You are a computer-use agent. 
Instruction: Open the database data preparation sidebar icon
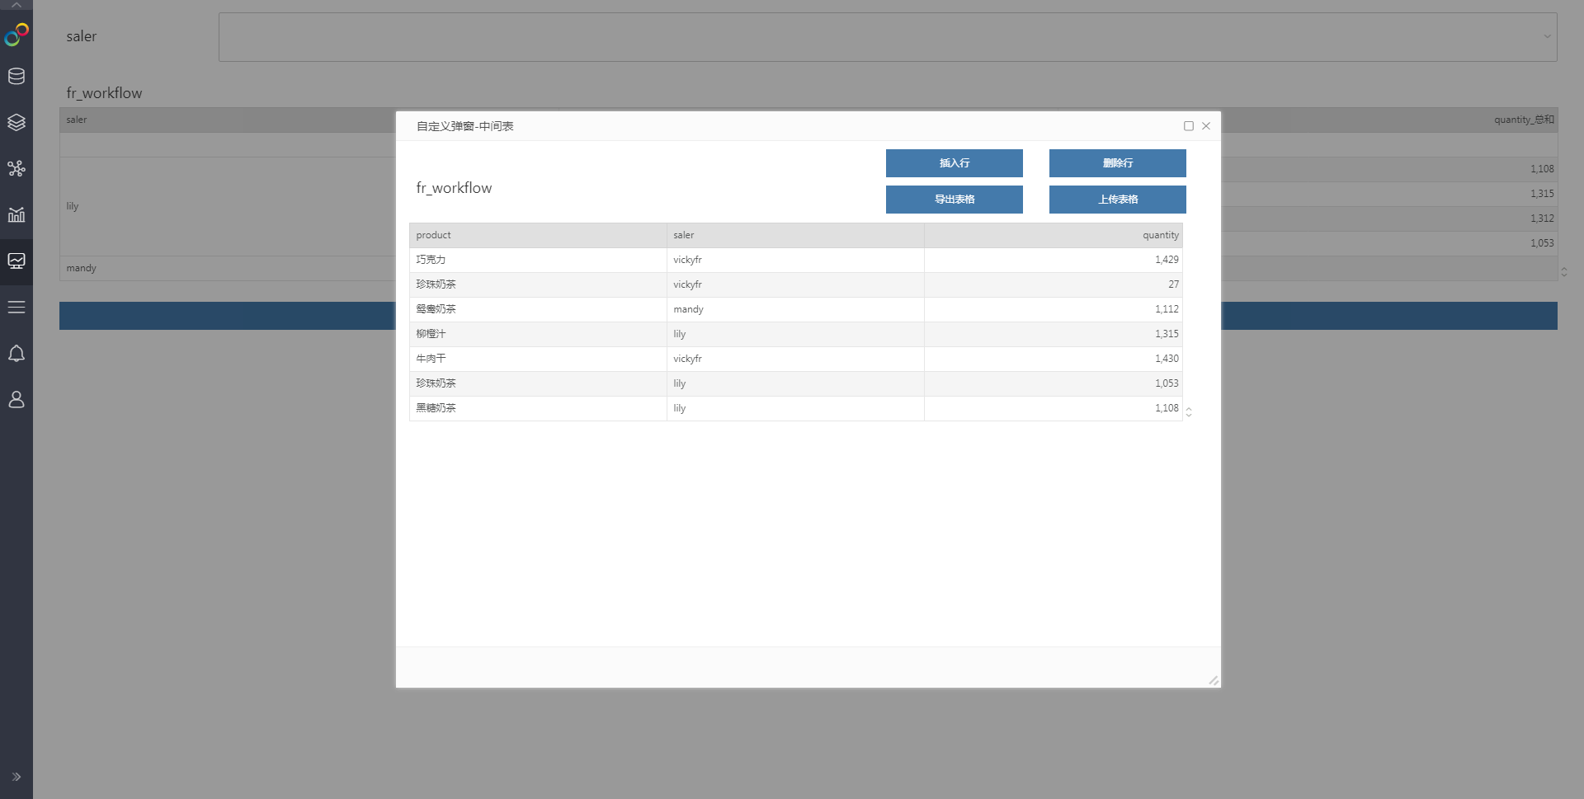[x=16, y=76]
